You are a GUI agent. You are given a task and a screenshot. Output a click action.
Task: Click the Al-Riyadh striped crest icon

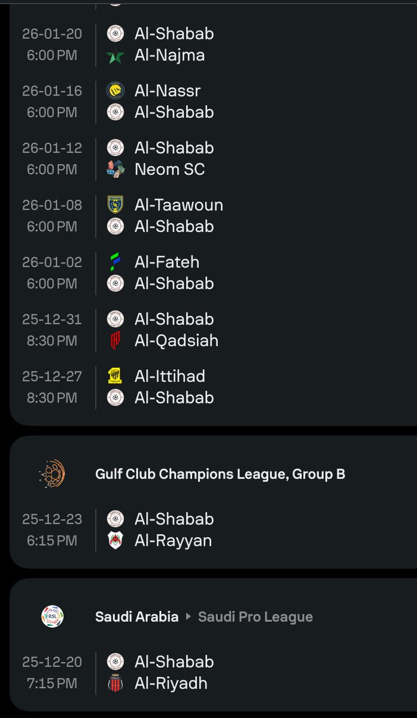(115, 683)
